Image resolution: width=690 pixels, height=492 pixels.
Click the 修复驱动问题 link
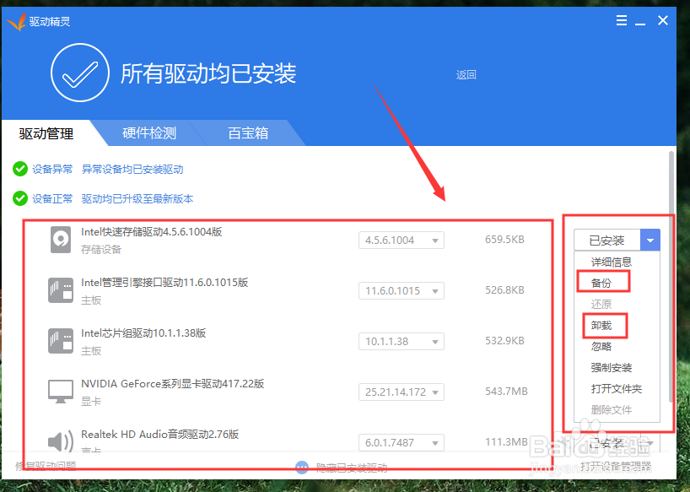tap(46, 466)
